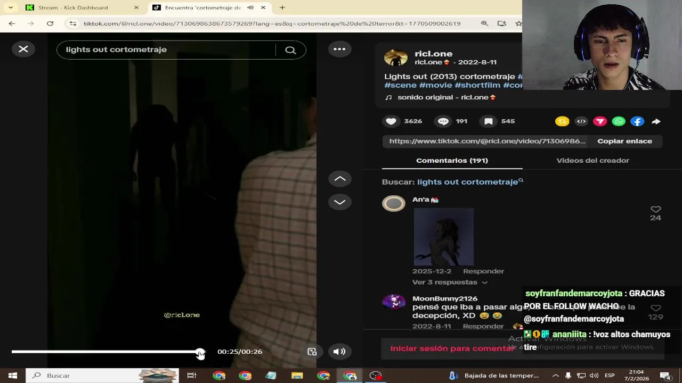The width and height of the screenshot is (682, 383).
Task: Open more share options with the arrow icon
Action: (x=656, y=121)
